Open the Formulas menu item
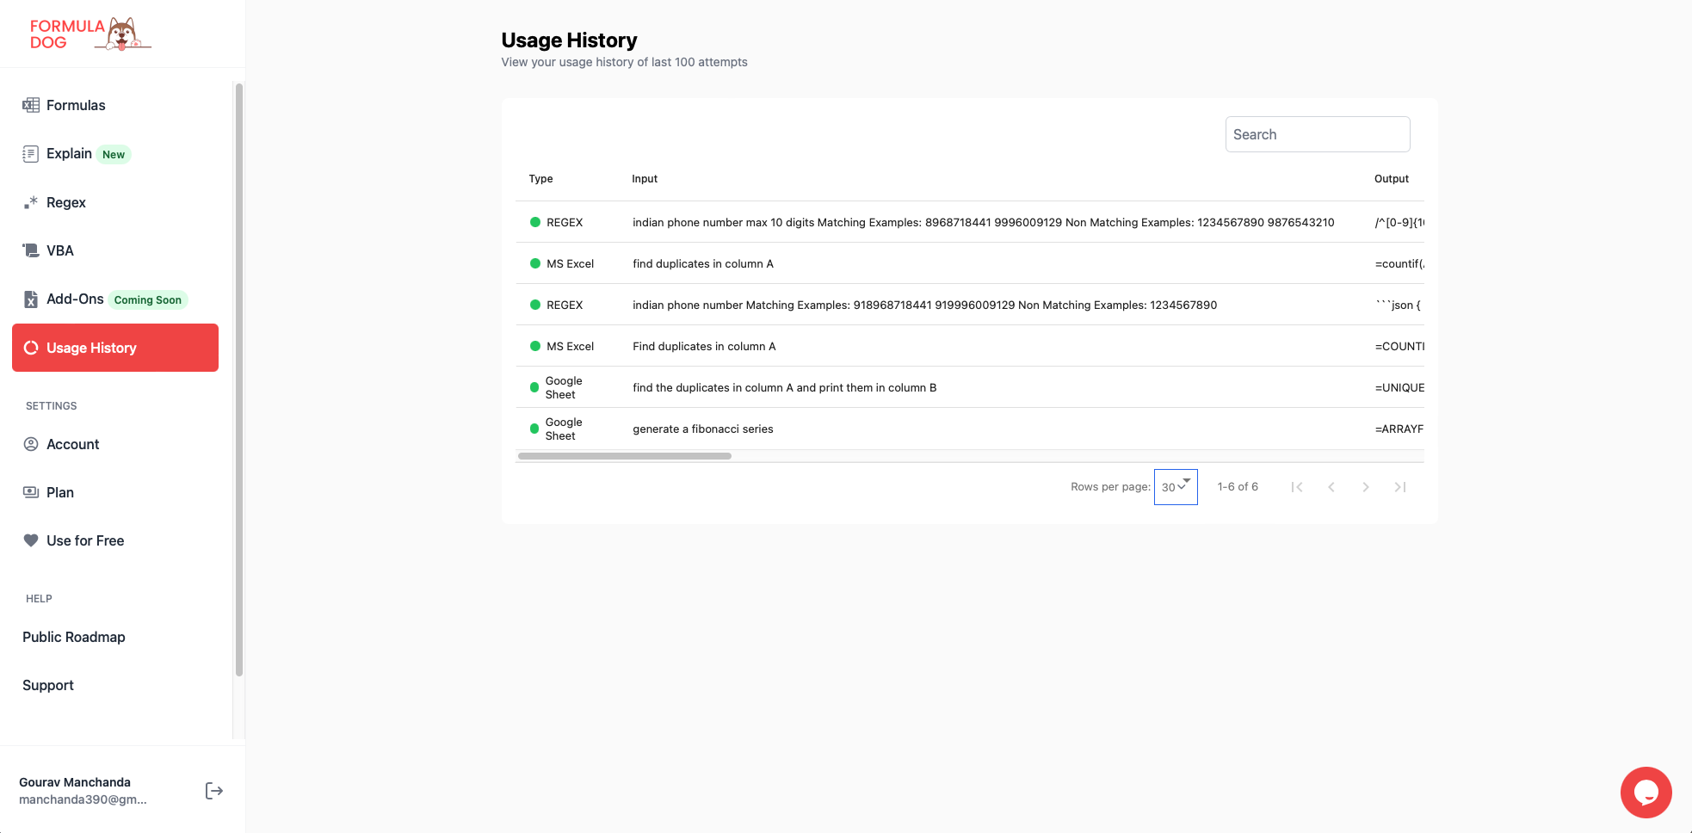1692x833 pixels. point(115,105)
